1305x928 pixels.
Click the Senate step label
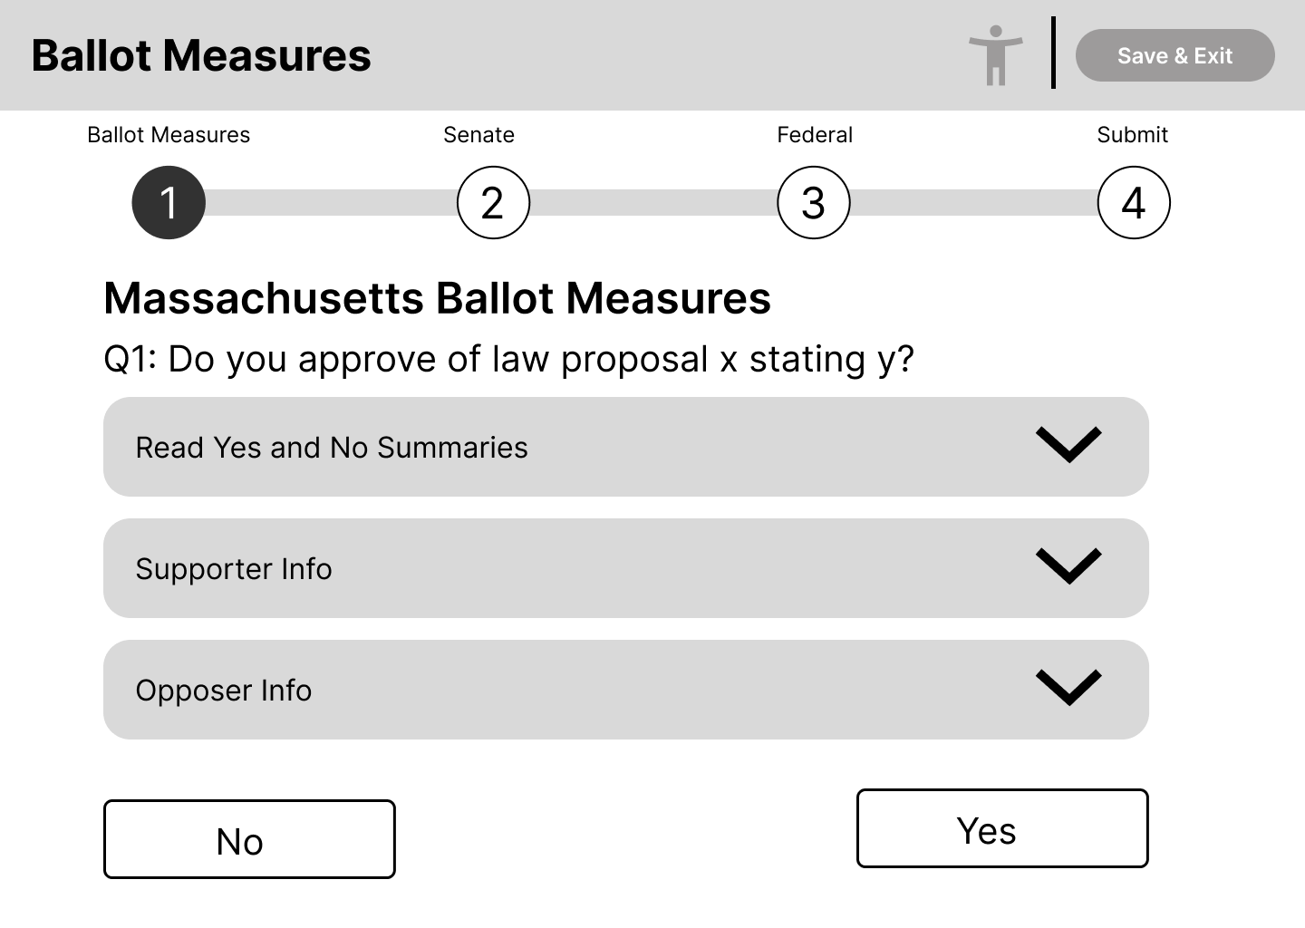click(x=478, y=135)
